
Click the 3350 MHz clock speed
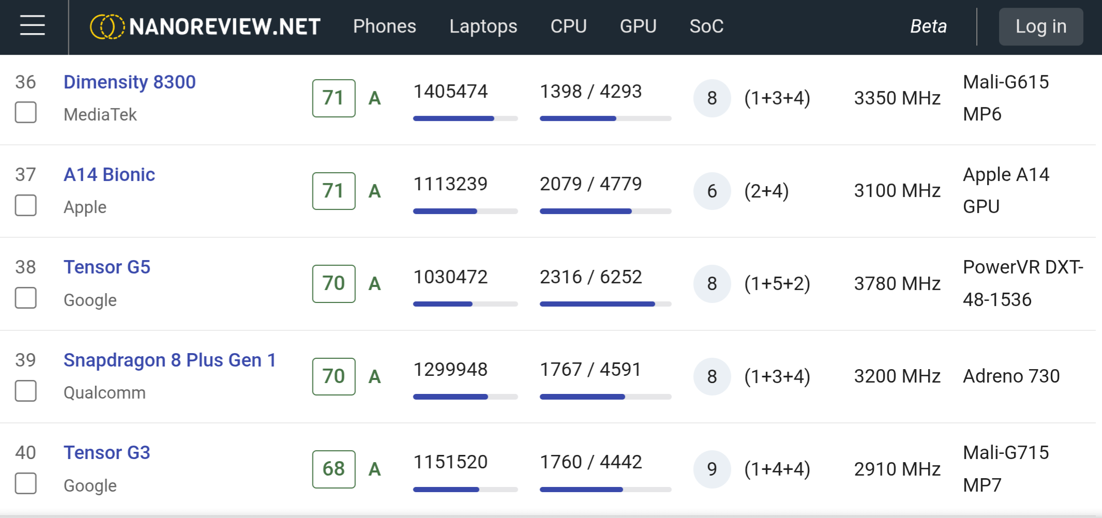coord(897,98)
